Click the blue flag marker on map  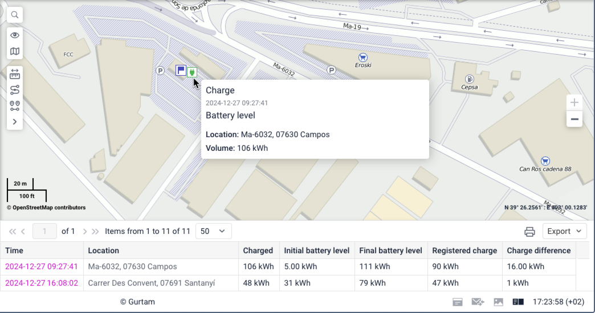(x=181, y=71)
